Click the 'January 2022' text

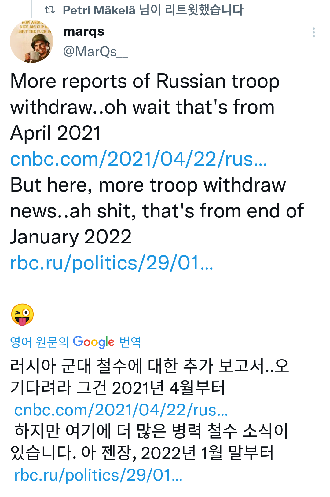(x=71, y=237)
